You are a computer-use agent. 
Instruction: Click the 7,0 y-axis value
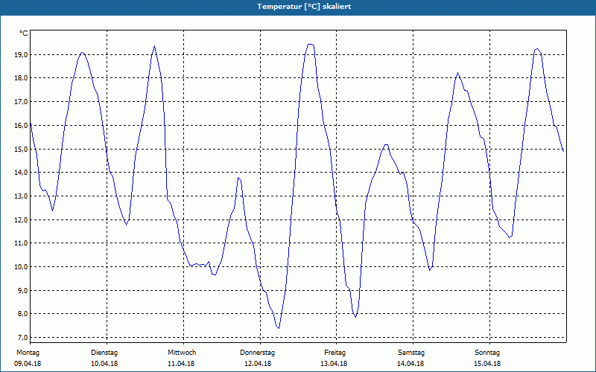click(22, 338)
